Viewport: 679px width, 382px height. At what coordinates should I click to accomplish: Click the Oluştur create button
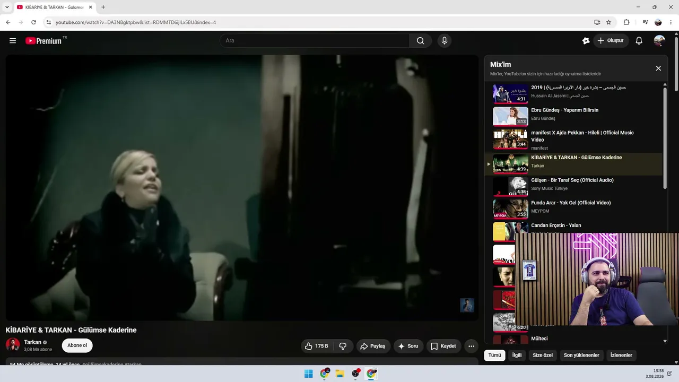611,41
